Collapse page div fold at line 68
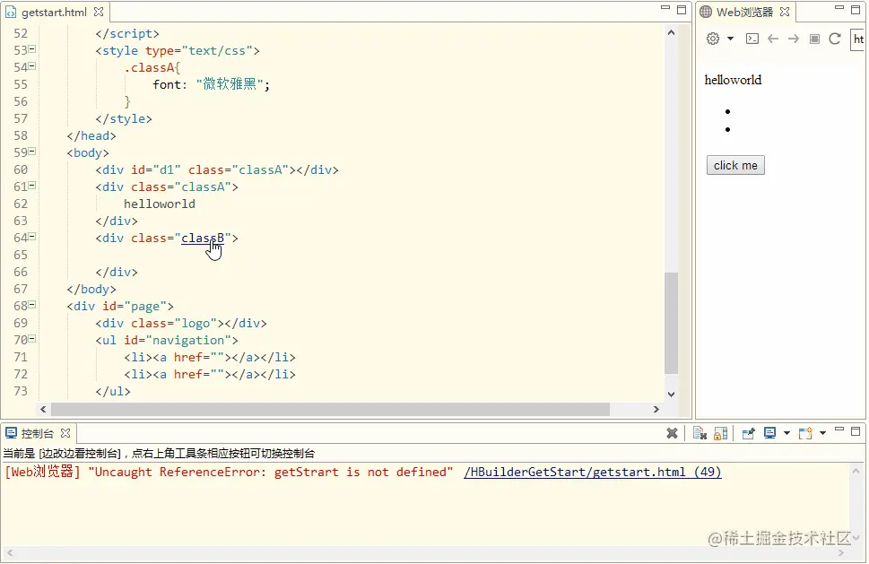The height and width of the screenshot is (564, 869). pos(32,305)
